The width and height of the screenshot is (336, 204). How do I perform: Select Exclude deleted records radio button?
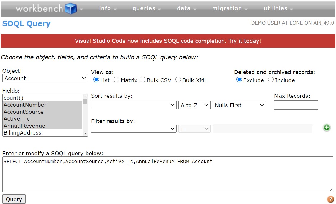pos(239,80)
